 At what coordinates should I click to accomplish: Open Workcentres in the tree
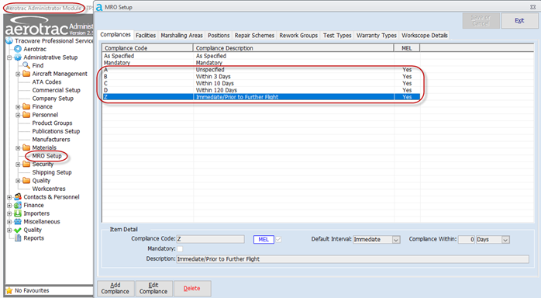pyautogui.click(x=49, y=189)
